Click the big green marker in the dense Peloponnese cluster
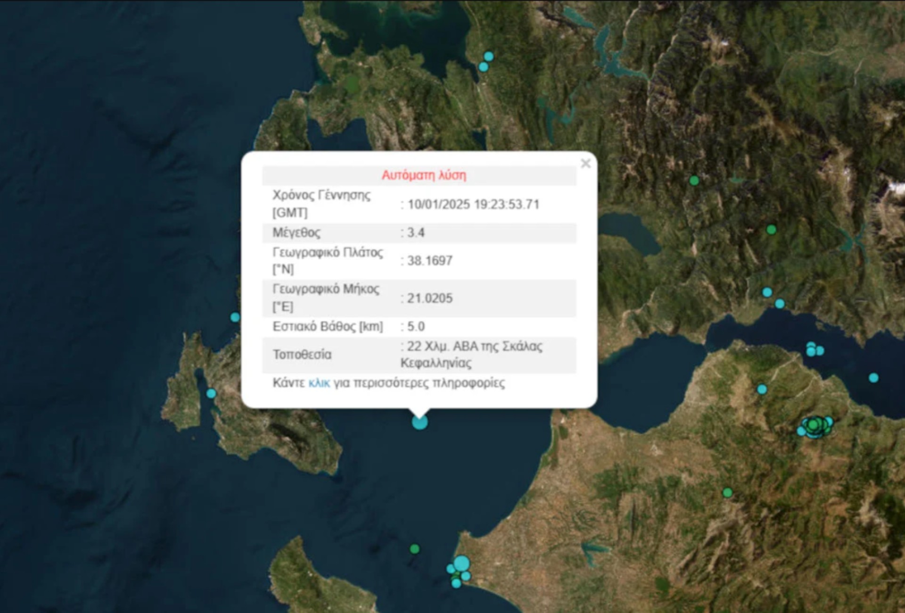905x613 pixels. 813,425
